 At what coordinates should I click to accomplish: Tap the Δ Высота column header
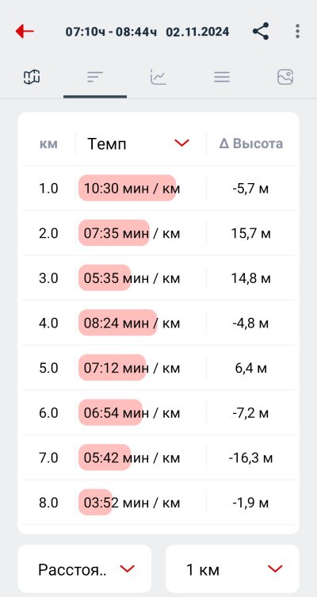pyautogui.click(x=250, y=144)
